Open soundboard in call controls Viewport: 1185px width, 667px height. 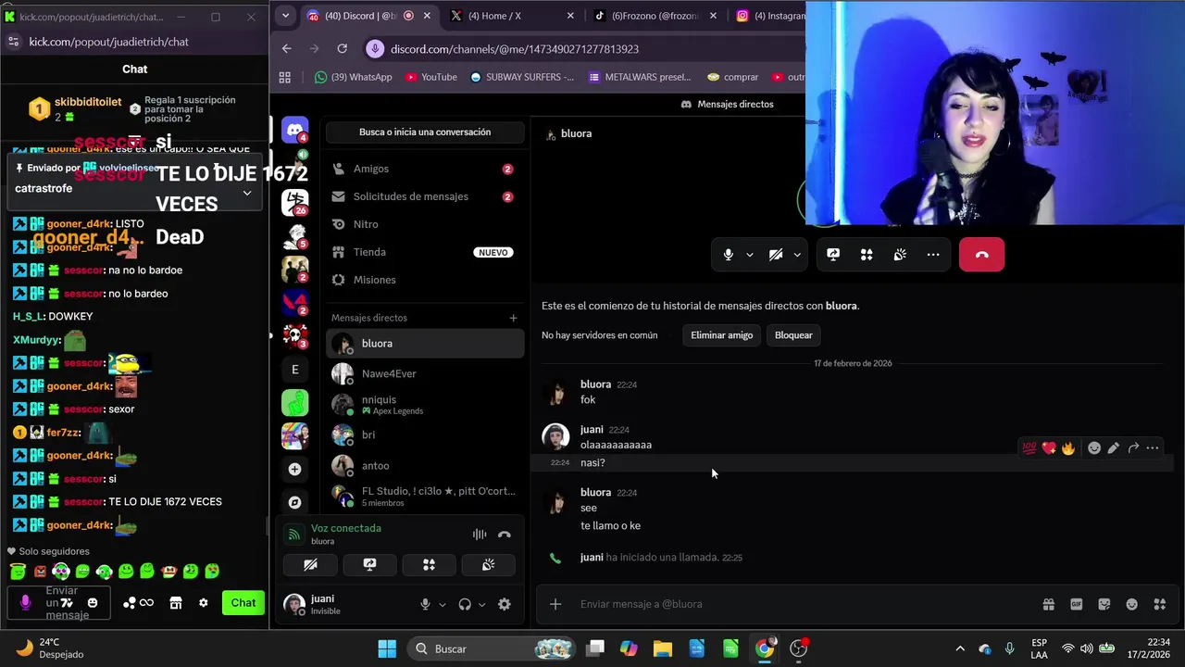(900, 255)
